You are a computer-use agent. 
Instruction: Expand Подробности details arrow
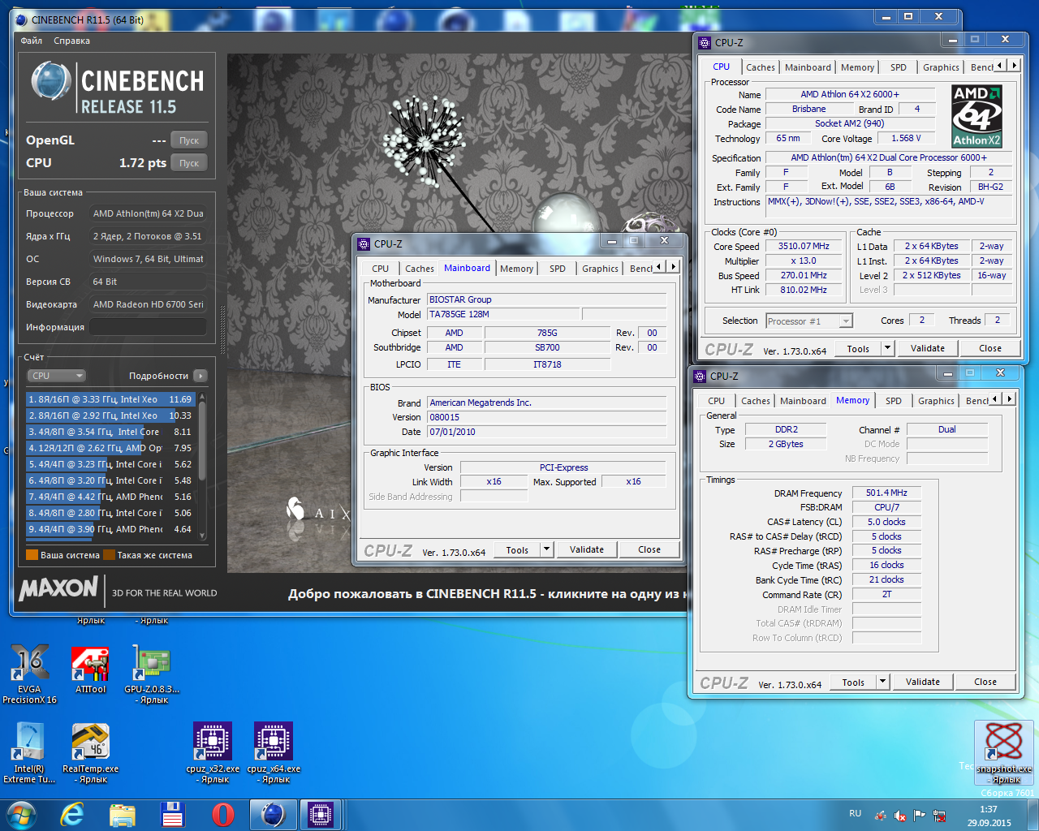tap(200, 376)
